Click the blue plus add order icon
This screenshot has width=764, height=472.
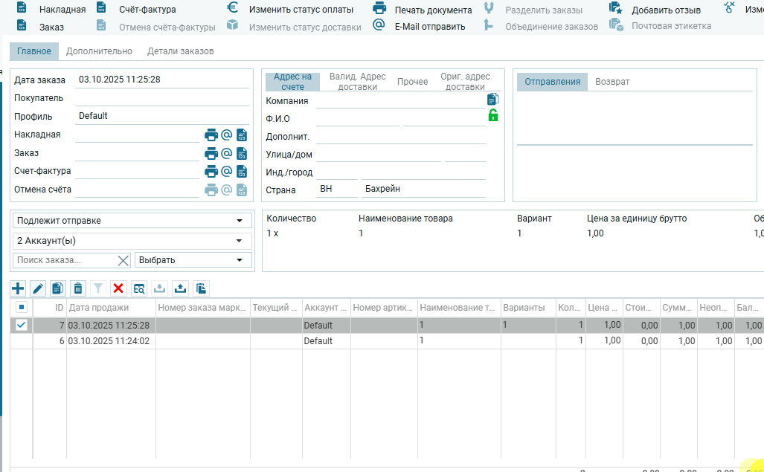[18, 288]
